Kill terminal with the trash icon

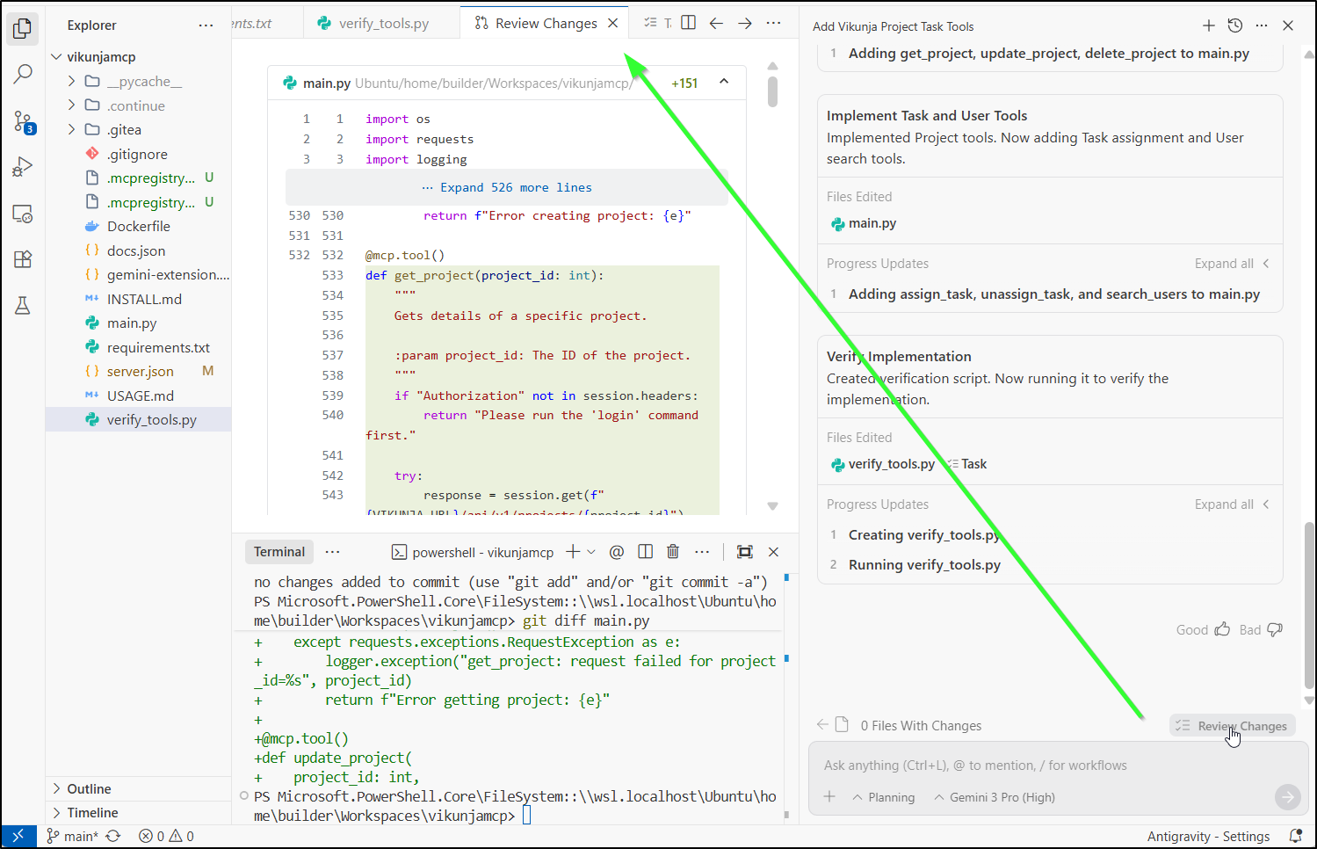tap(673, 552)
